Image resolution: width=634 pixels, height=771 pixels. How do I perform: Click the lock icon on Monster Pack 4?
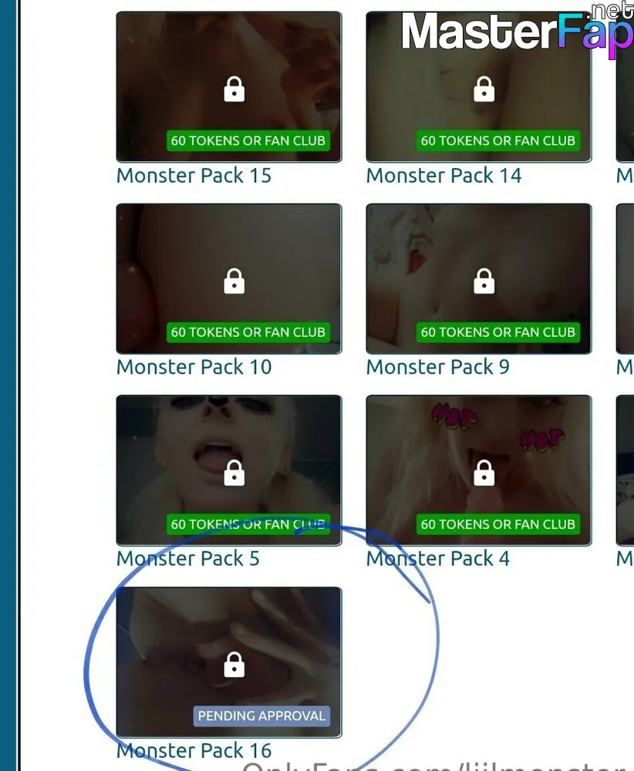pyautogui.click(x=484, y=473)
